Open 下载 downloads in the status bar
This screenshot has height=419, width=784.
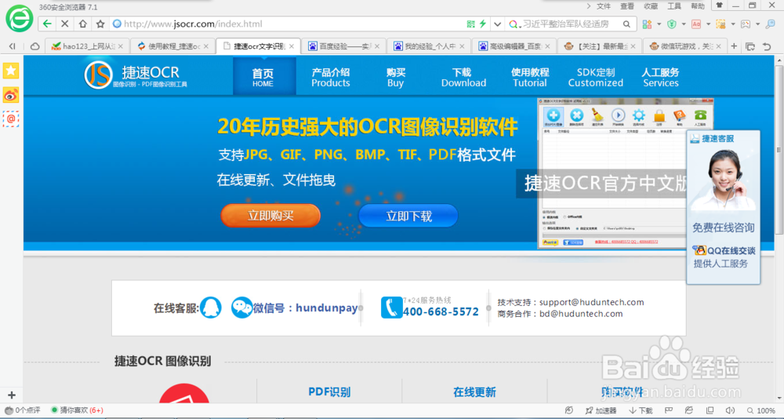click(x=641, y=410)
